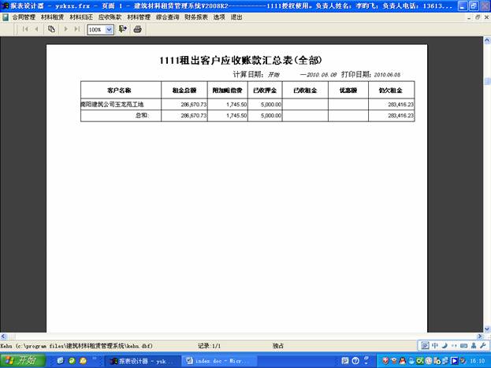Open the 100% zoom dropdown
The width and height of the screenshot is (491, 368).
tap(110, 29)
